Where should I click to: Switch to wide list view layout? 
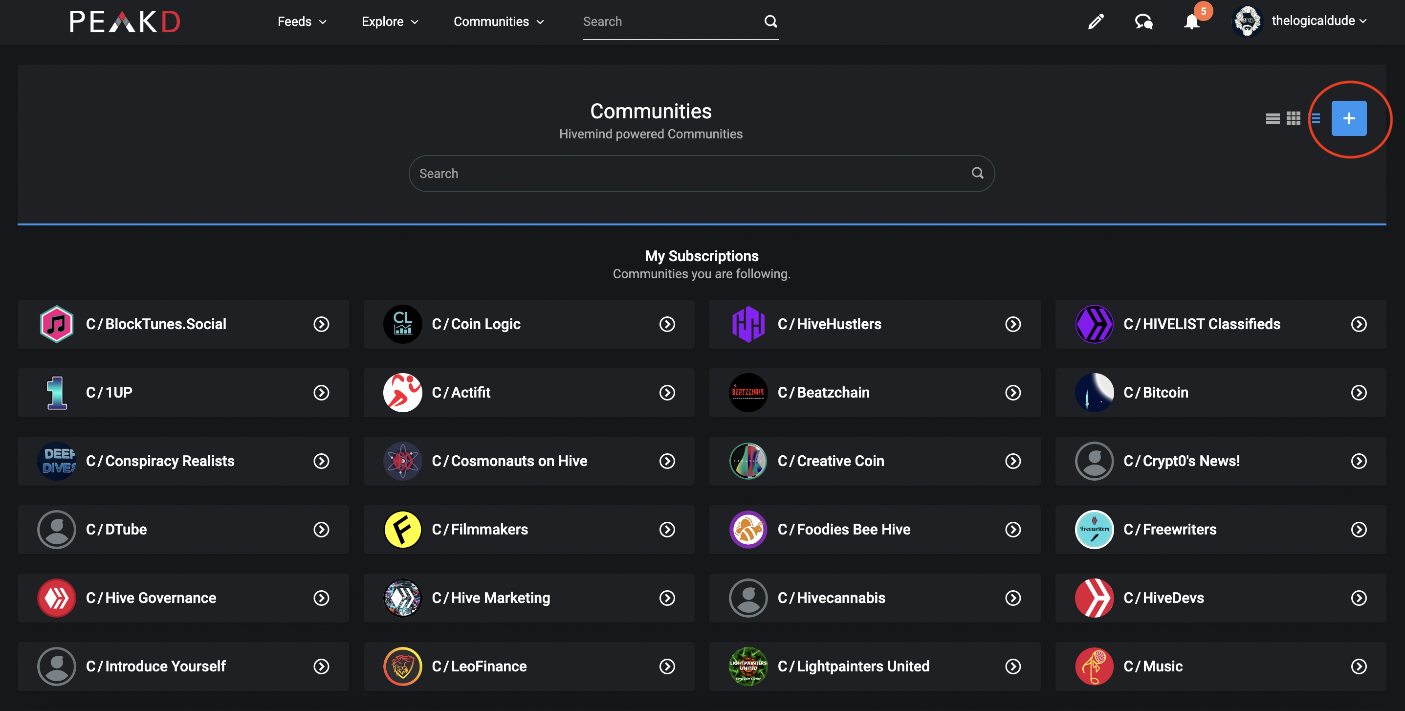pyautogui.click(x=1273, y=118)
